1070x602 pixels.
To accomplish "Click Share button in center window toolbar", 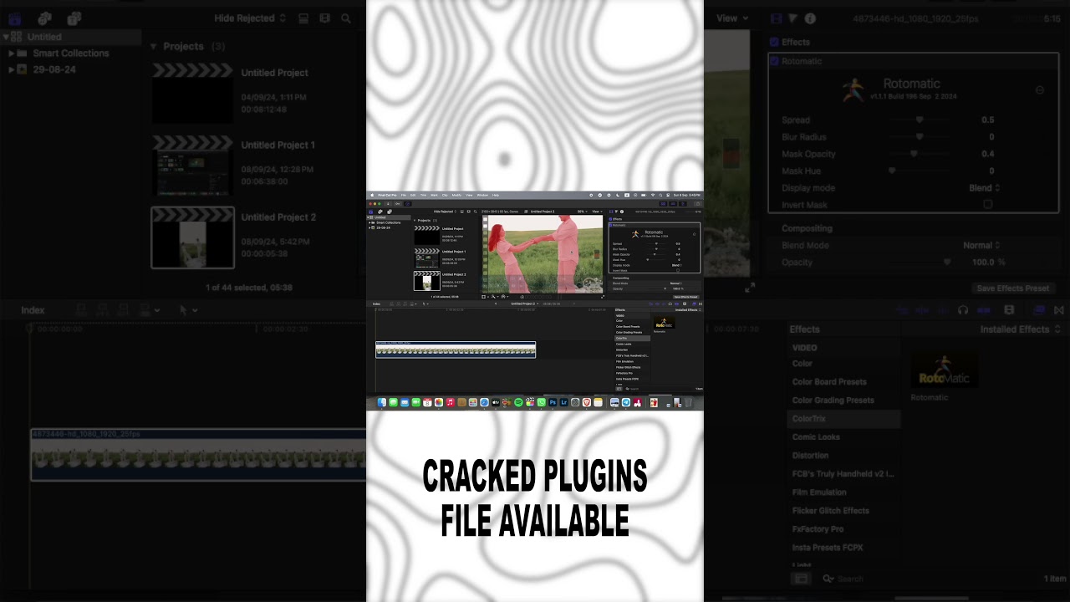I will click(x=698, y=204).
